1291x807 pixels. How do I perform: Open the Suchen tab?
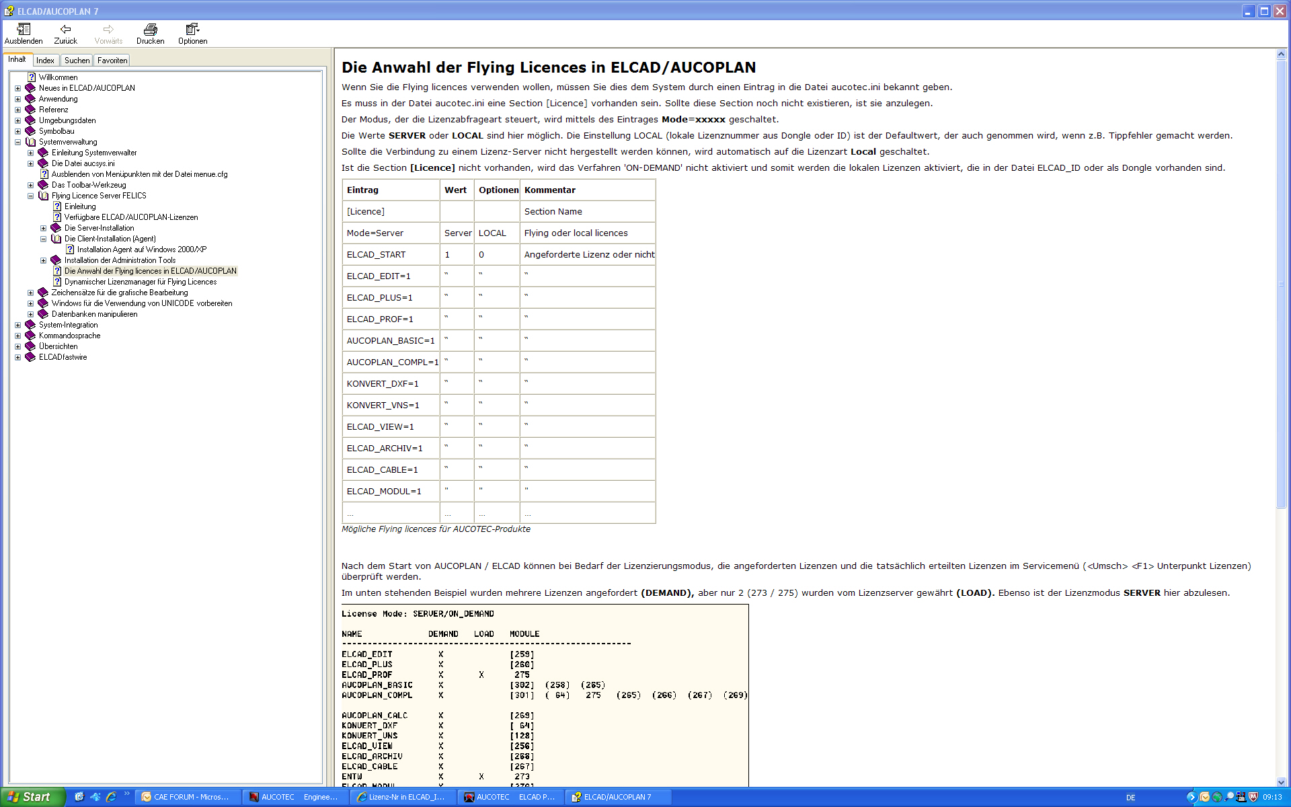[x=77, y=61]
